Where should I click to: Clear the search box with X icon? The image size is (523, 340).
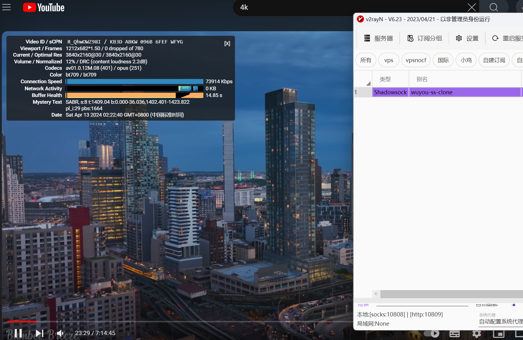click(471, 7)
